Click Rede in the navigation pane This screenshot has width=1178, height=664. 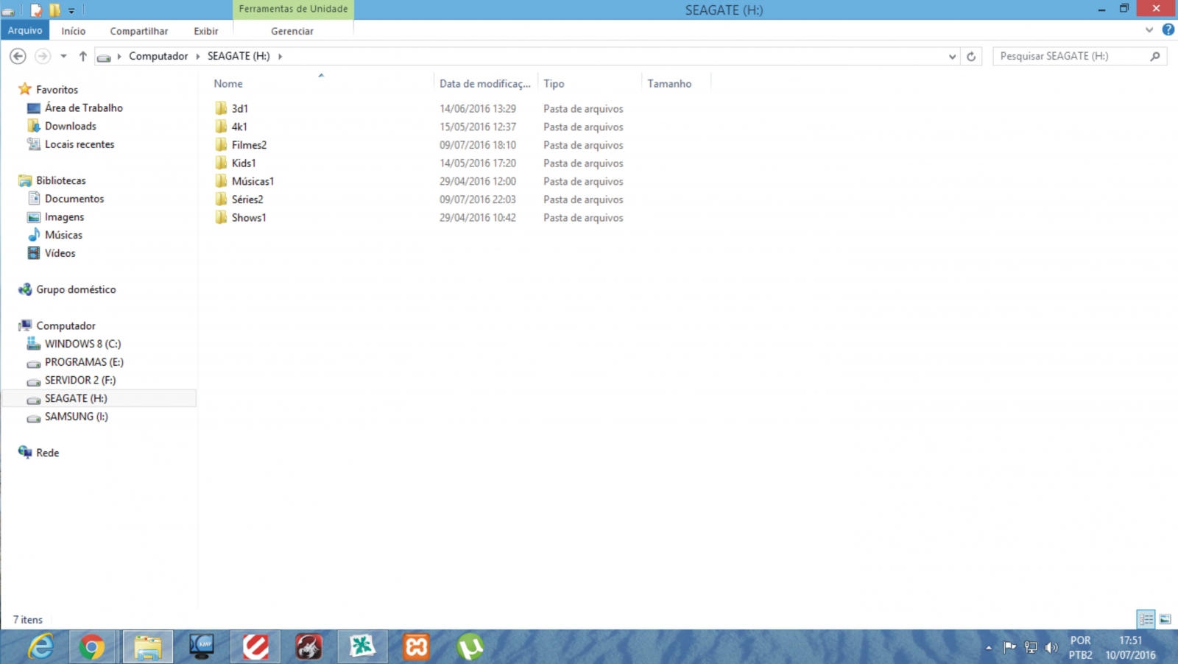(47, 453)
